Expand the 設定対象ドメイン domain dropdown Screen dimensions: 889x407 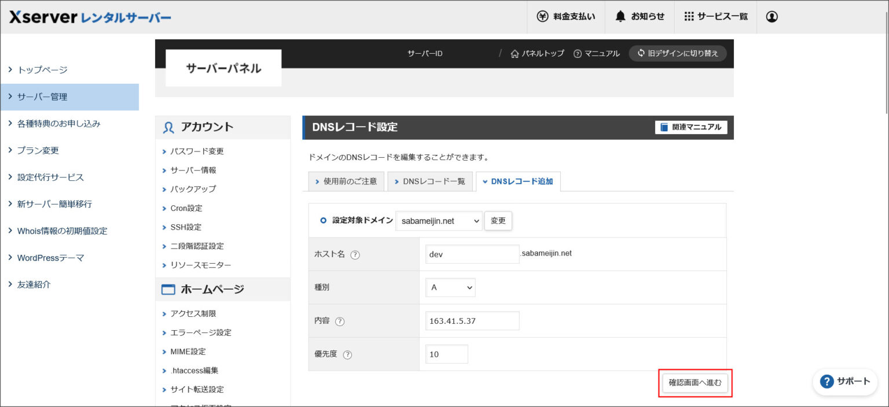[x=439, y=221]
